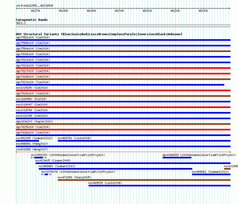This screenshot has width=238, height=204.
Task: Open nsv469761 (Locke2006) label
Action: [74, 138]
